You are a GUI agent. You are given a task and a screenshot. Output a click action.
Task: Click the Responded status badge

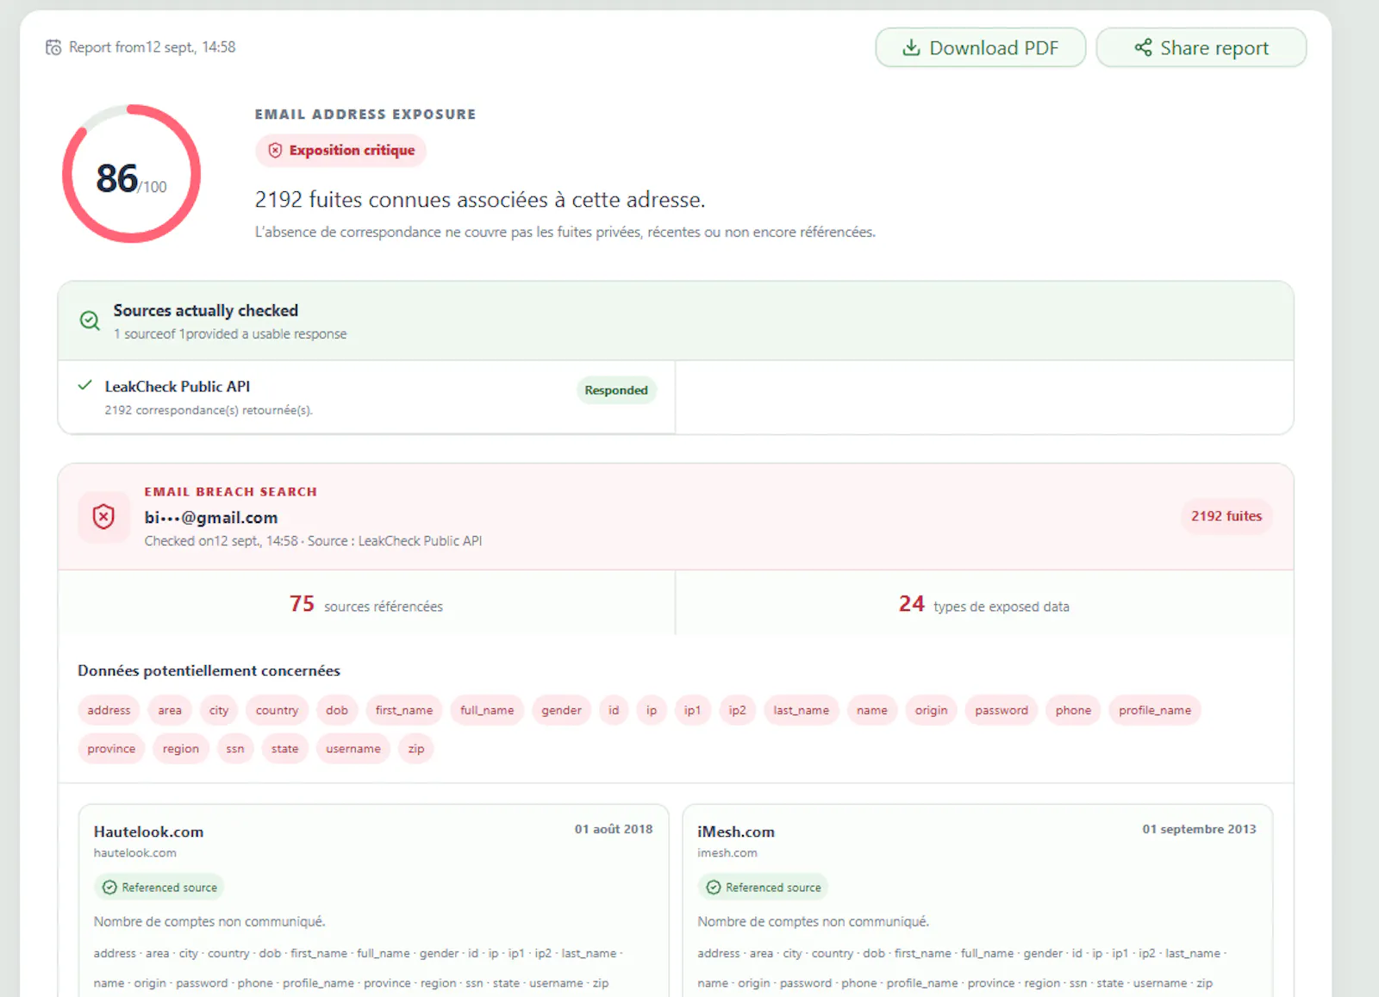(x=616, y=390)
